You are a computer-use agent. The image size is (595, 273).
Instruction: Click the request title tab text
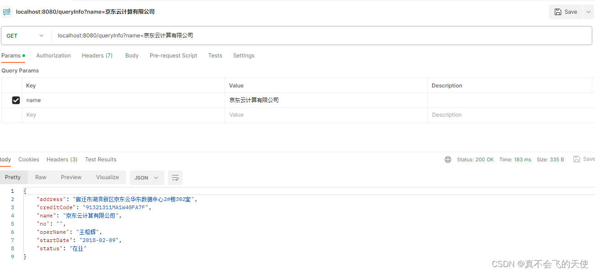coord(85,12)
